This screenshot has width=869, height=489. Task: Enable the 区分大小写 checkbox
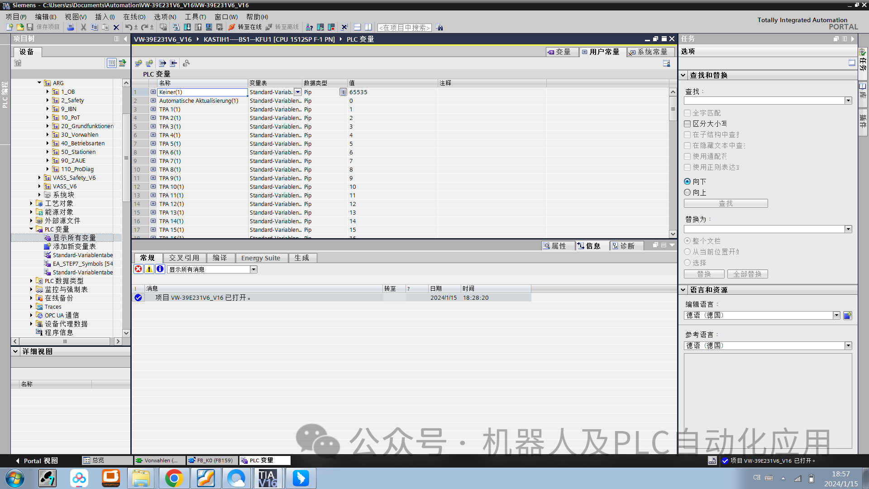click(x=688, y=124)
